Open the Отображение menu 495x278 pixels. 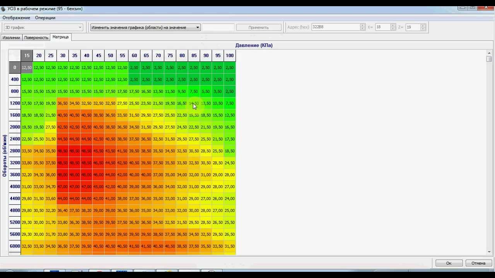click(x=16, y=18)
